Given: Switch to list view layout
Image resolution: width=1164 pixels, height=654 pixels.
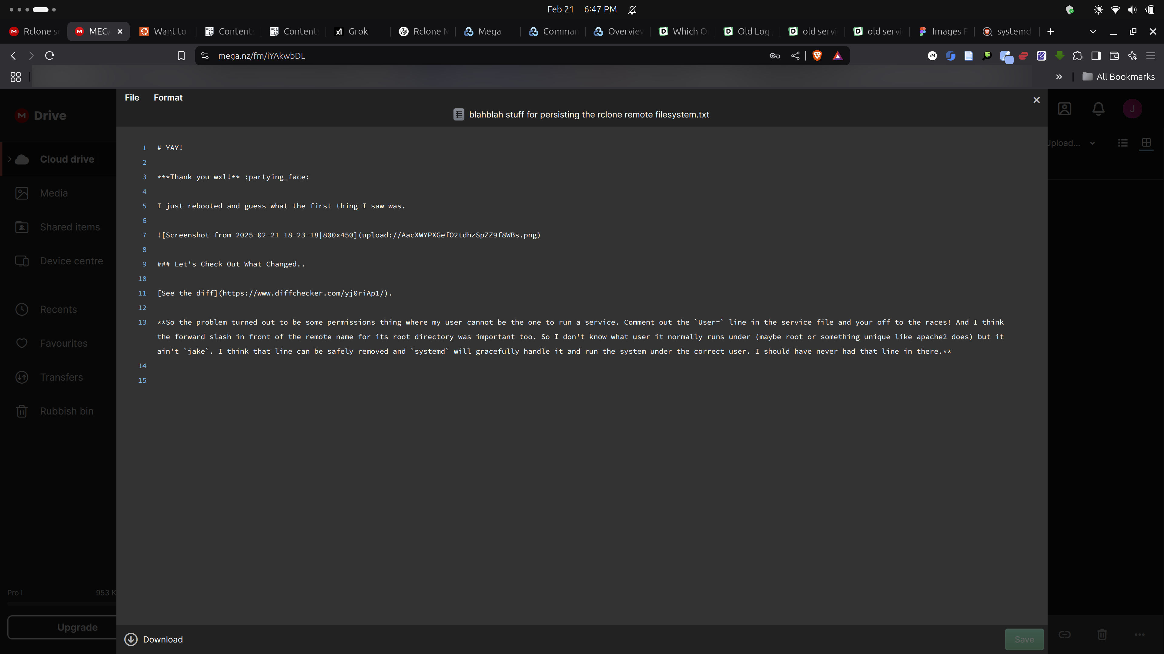Looking at the screenshot, I should tap(1123, 143).
